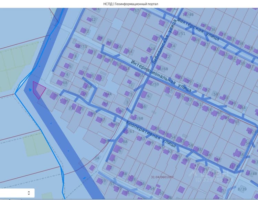Click cadastral quarter number 31:04:0601007
The width and height of the screenshot is (258, 200).
click(162, 177)
